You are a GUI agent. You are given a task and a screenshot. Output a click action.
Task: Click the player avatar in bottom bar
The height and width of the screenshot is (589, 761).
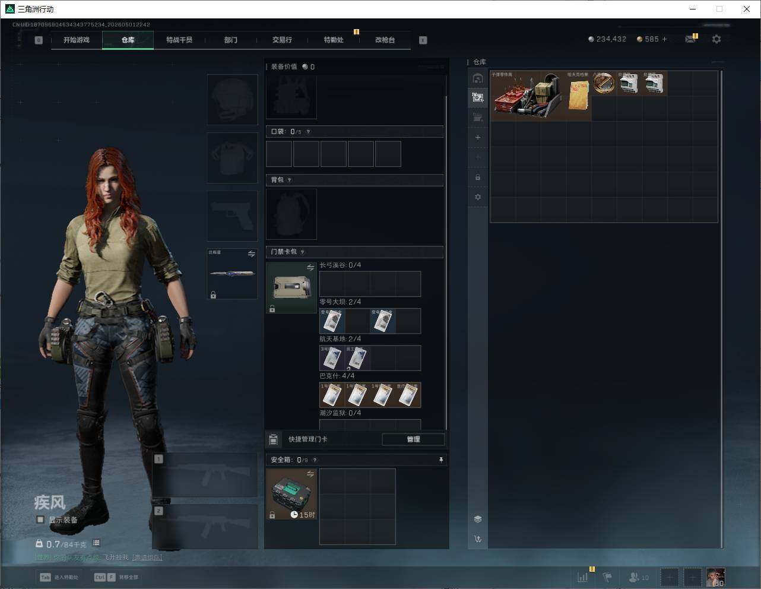[x=715, y=577]
